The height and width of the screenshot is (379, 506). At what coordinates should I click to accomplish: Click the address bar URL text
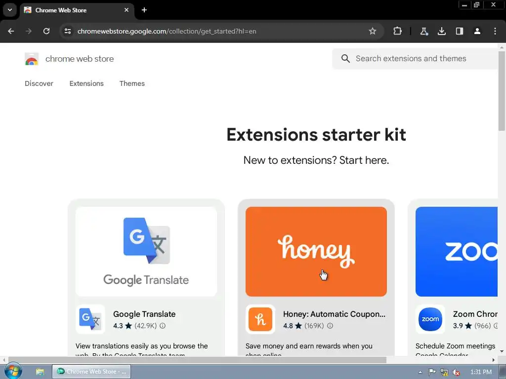tap(167, 31)
